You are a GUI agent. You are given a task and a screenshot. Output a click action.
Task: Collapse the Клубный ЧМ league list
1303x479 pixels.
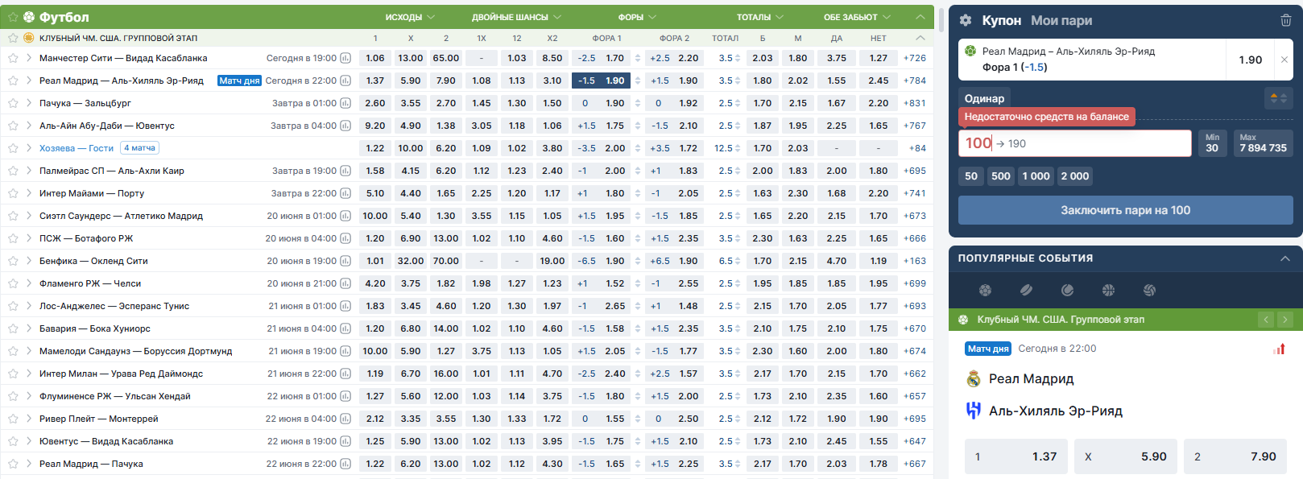920,38
